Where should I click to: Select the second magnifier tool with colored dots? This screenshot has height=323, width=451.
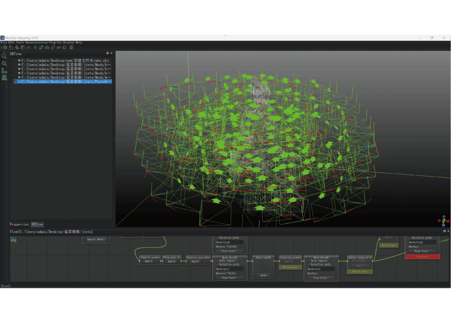[x=4, y=63]
